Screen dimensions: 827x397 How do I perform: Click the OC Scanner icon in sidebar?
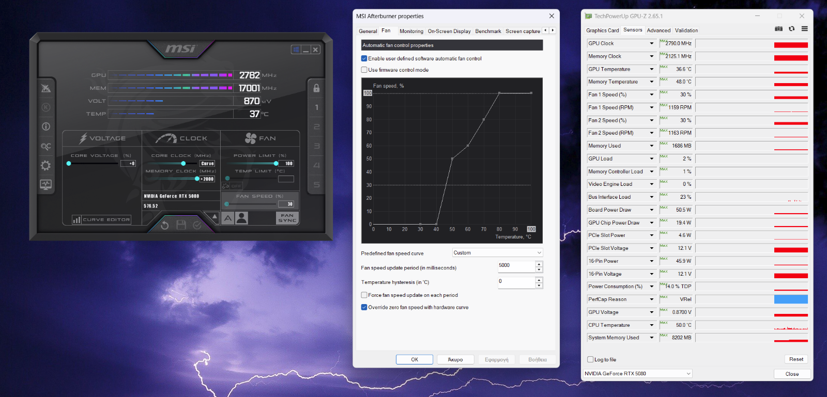coord(46,147)
